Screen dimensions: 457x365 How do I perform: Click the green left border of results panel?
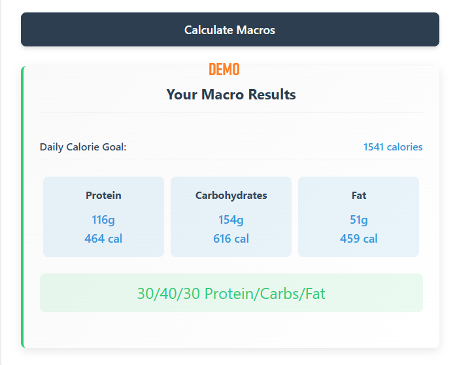click(23, 207)
